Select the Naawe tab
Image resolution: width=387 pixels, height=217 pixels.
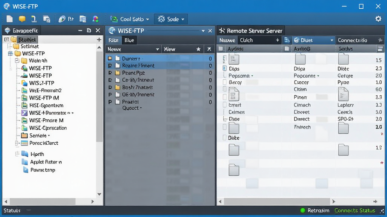coord(227,40)
